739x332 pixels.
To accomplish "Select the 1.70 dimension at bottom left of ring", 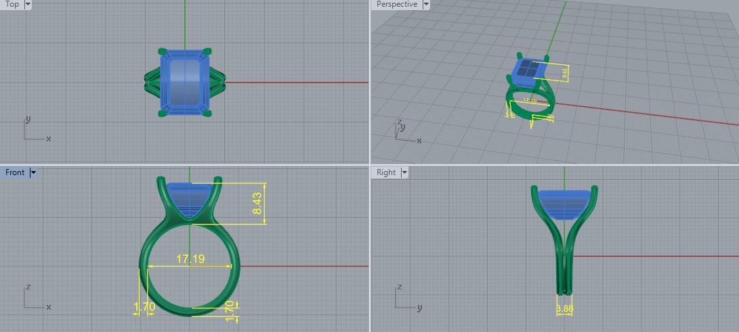I will [x=144, y=307].
